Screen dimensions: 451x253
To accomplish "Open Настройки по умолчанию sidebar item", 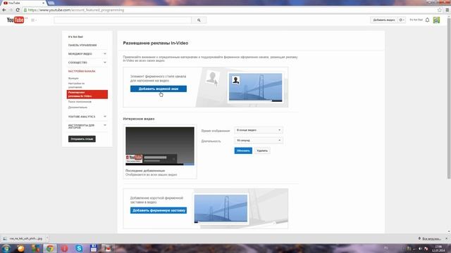I will pos(77,85).
